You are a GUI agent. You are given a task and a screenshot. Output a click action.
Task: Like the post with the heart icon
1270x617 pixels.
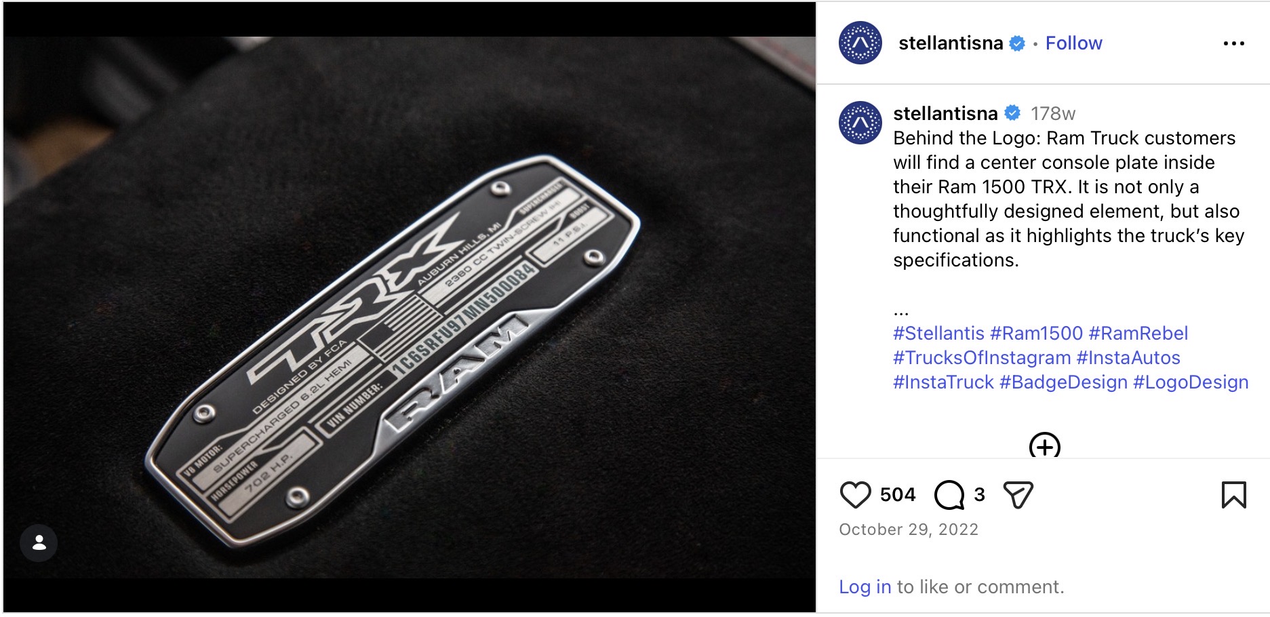point(855,495)
